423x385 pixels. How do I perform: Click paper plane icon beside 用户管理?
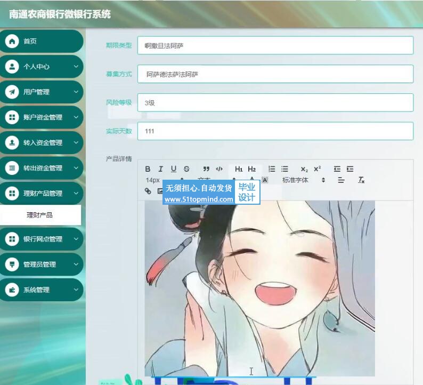[12, 92]
